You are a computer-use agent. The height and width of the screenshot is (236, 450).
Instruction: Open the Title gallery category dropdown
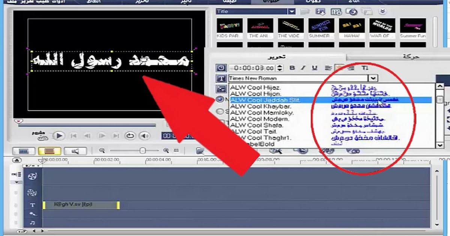point(292,12)
